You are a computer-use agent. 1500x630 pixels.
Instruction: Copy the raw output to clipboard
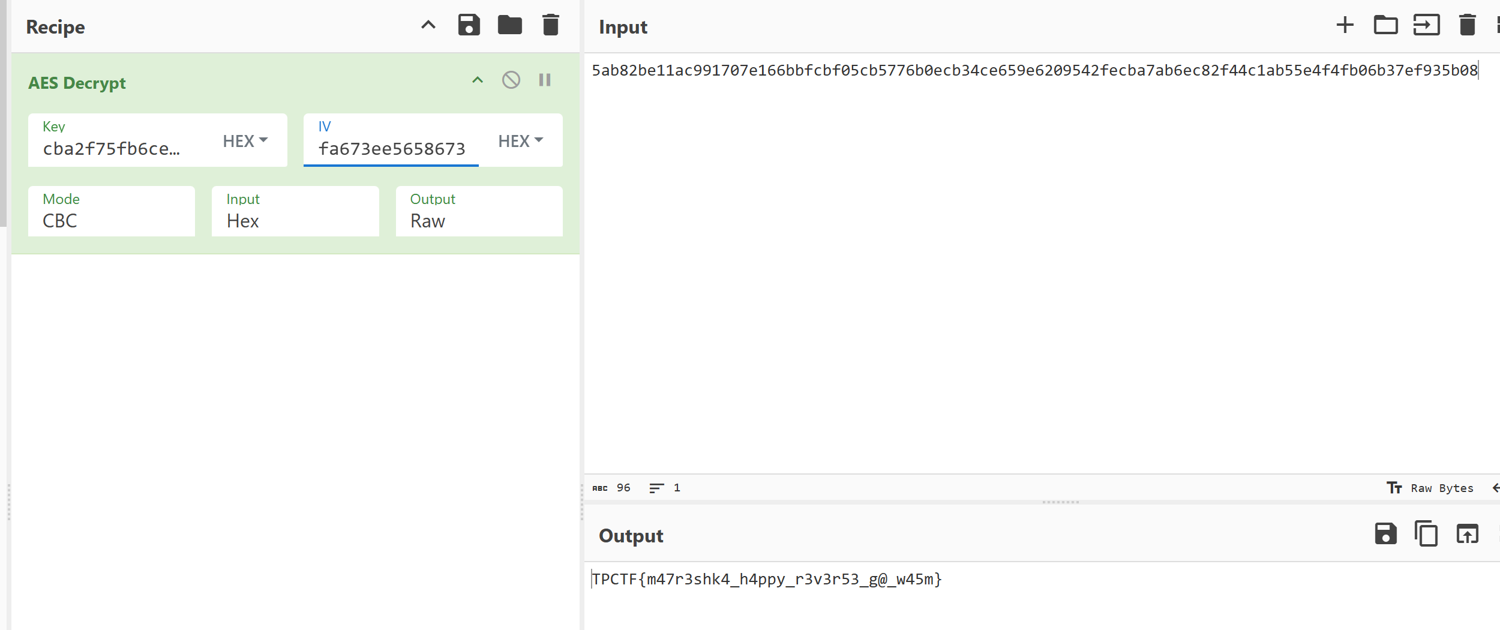[1426, 533]
